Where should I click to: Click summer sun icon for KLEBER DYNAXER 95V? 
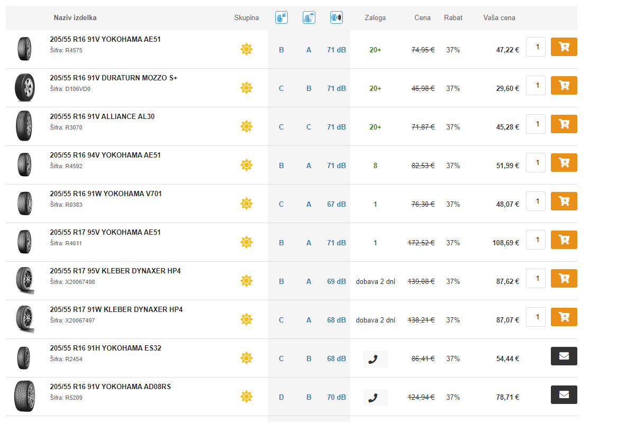coord(246,281)
